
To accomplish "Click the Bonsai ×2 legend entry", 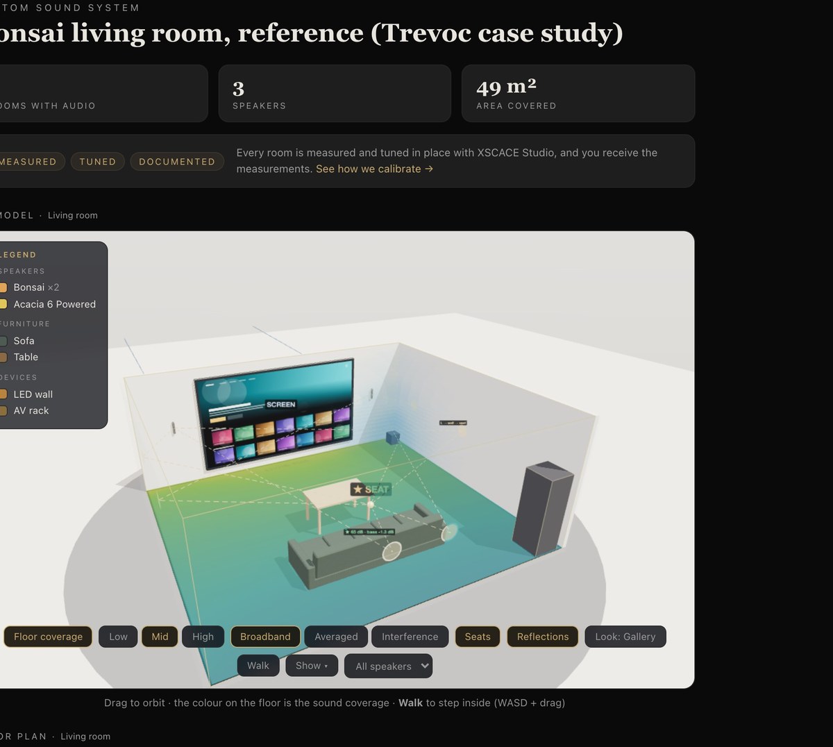I will (31, 287).
